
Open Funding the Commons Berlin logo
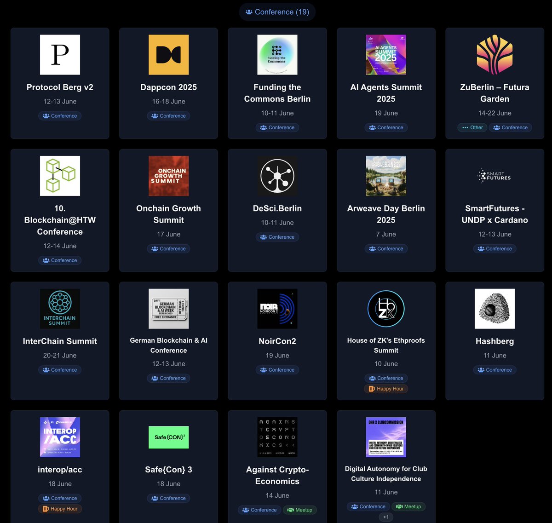(277, 55)
